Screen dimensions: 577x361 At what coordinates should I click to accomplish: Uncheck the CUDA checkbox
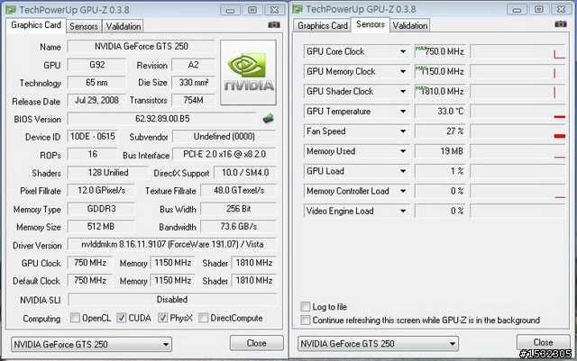click(x=122, y=318)
